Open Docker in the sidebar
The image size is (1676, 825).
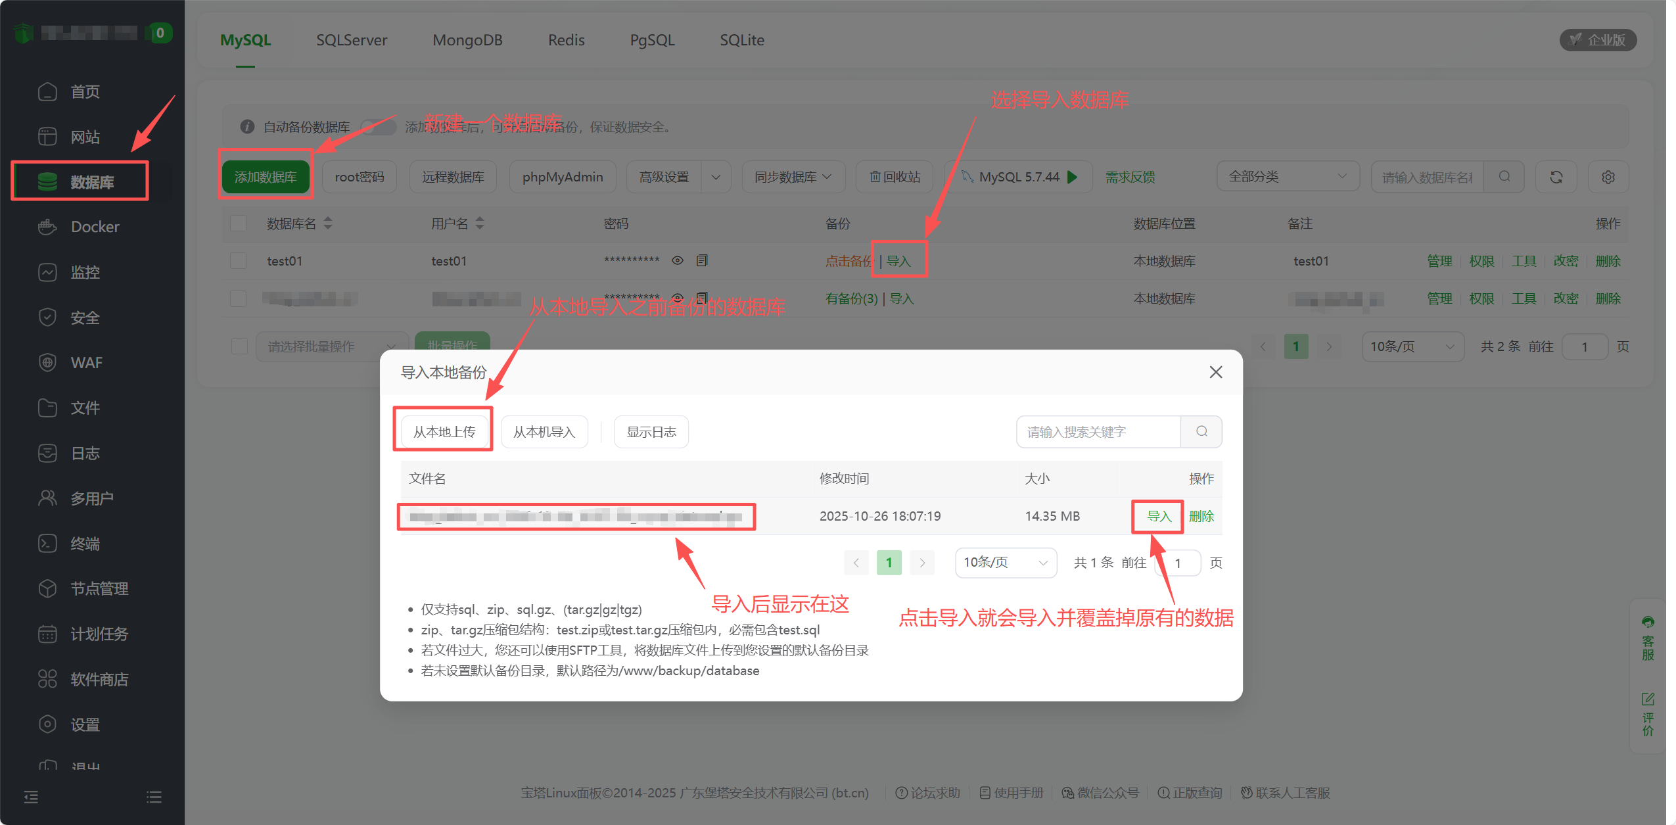pos(95,227)
